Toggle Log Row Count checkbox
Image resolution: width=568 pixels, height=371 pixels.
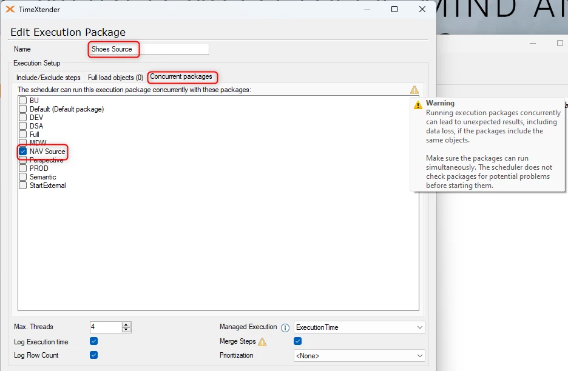click(94, 355)
